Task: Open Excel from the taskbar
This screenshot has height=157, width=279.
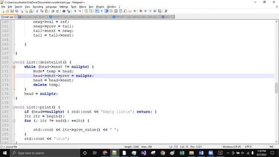Action: pyautogui.click(x=182, y=153)
